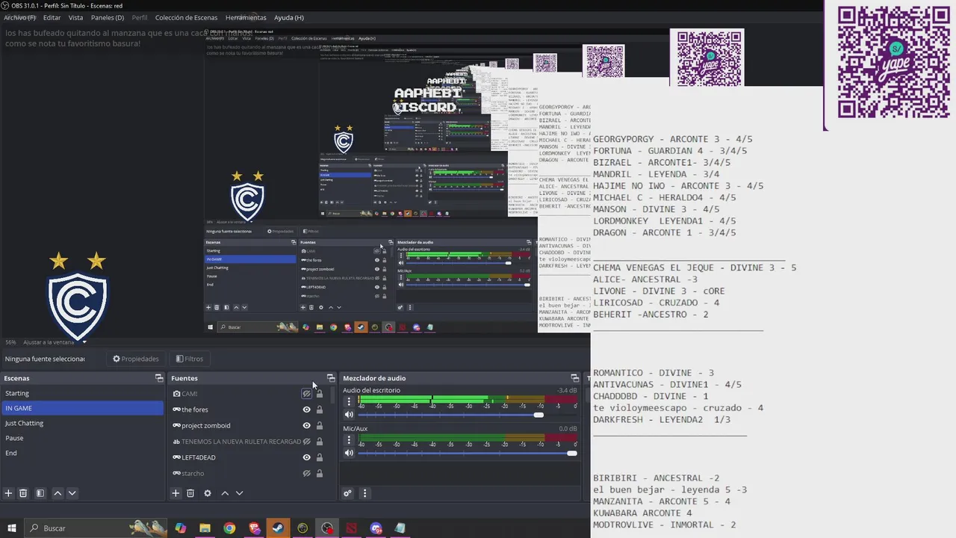Open the Paneles (D) menu
The height and width of the screenshot is (538, 956).
pos(108,17)
